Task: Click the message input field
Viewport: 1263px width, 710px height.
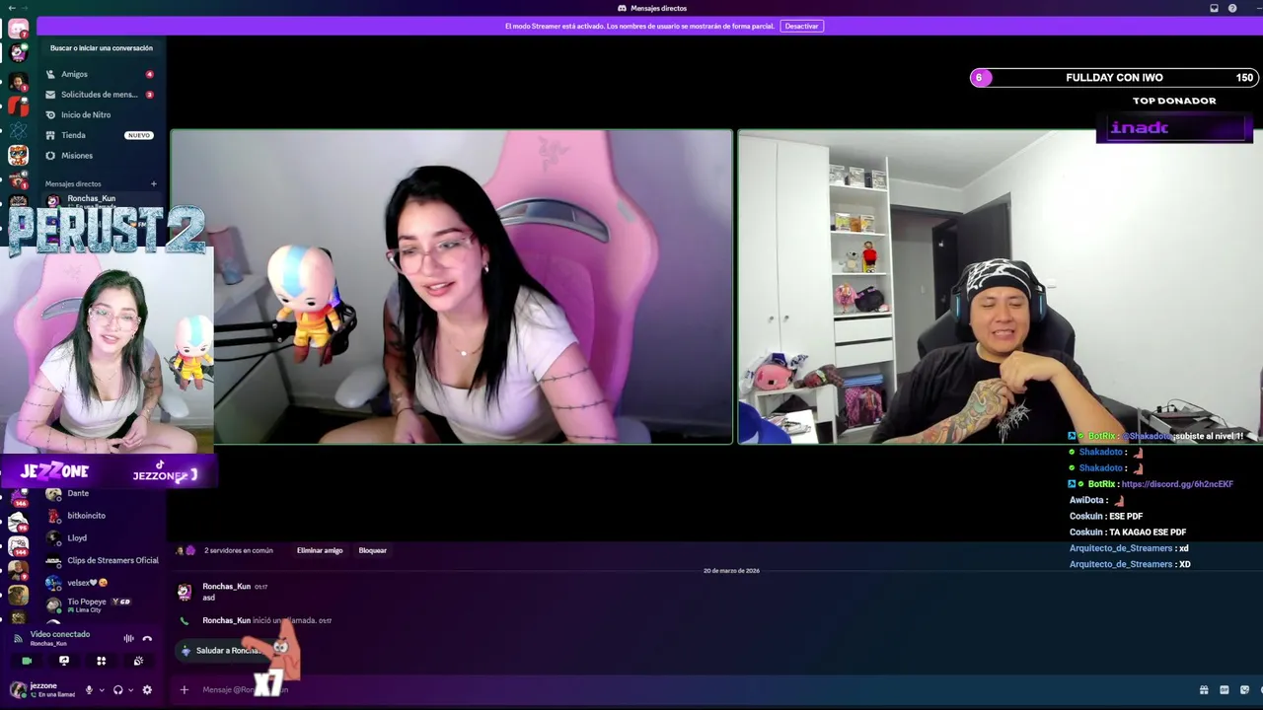Action: pyautogui.click(x=691, y=689)
